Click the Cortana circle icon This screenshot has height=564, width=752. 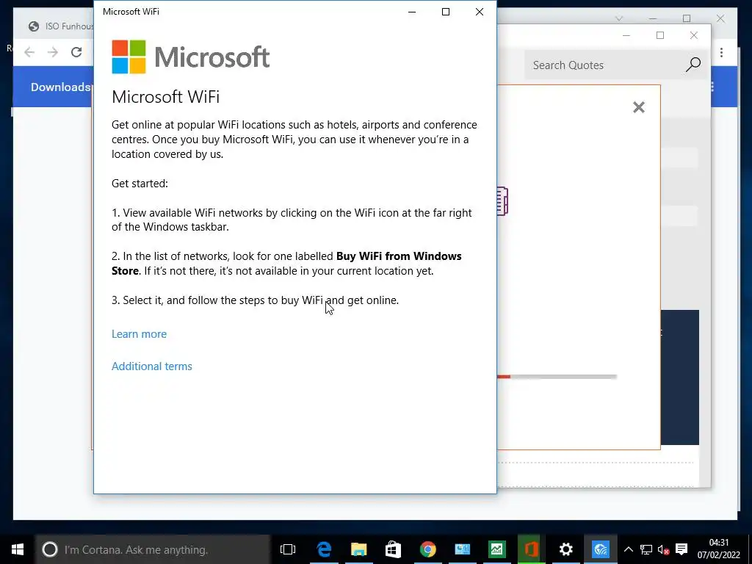pos(49,549)
